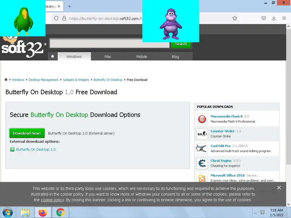
Task: Open the Firefox hamburger application menu
Action: tap(284, 18)
